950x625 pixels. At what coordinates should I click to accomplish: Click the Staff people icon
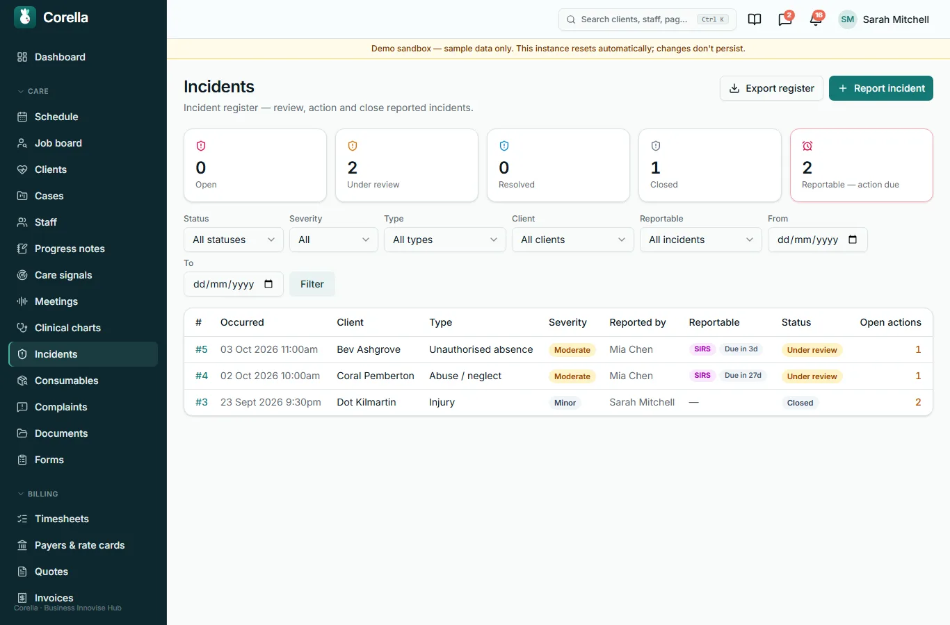(22, 222)
